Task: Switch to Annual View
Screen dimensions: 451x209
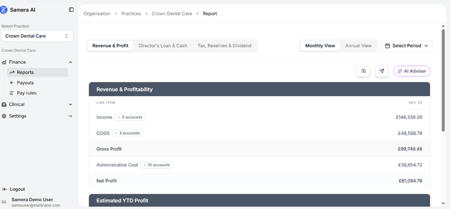Action: (358, 46)
